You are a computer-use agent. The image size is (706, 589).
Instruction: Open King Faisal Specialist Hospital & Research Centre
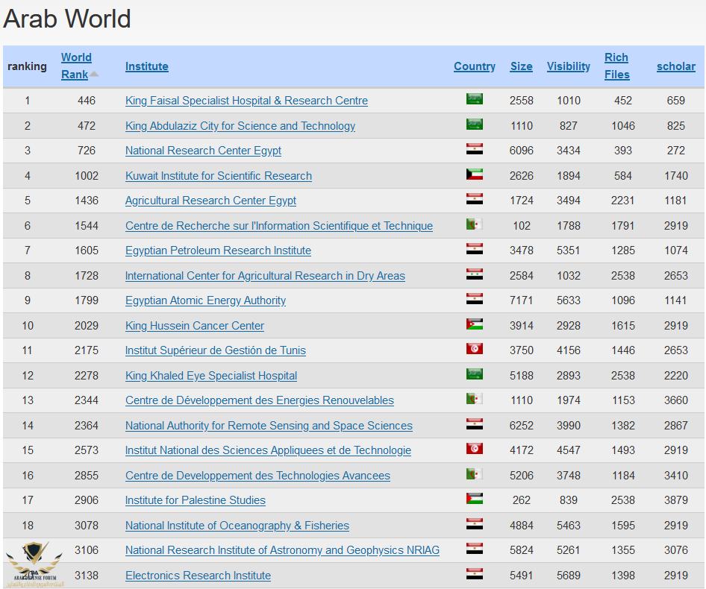(246, 101)
